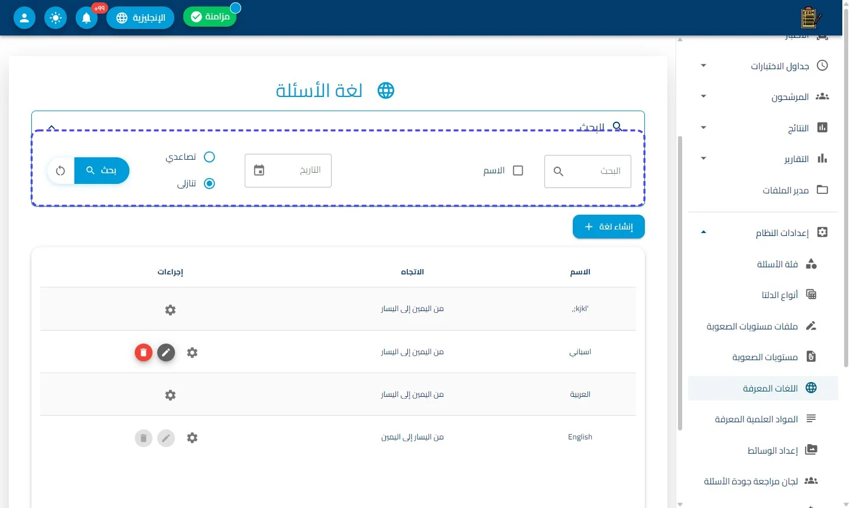Expand the جداول الاختبارات menu
The height and width of the screenshot is (508, 850).
tap(703, 66)
